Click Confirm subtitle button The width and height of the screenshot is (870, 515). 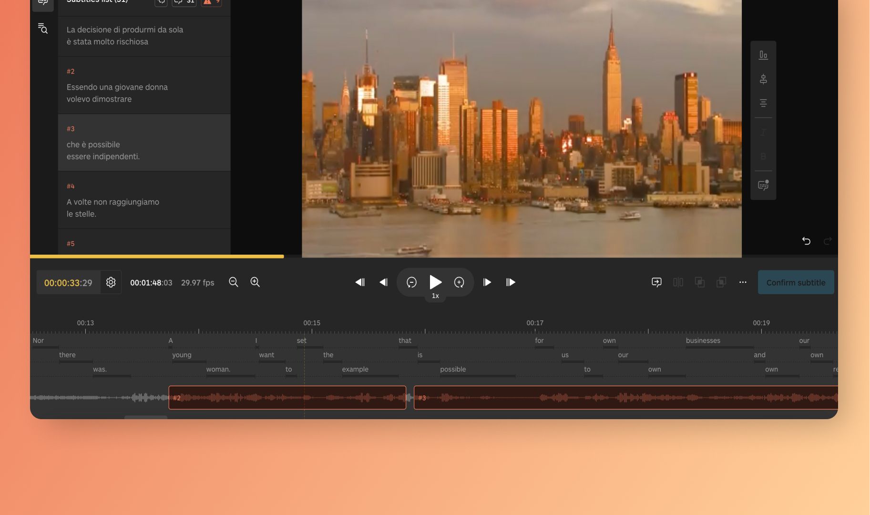click(x=796, y=282)
